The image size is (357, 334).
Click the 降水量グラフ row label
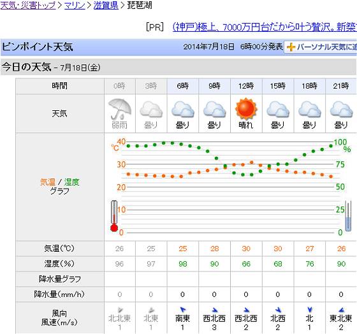tap(60, 279)
